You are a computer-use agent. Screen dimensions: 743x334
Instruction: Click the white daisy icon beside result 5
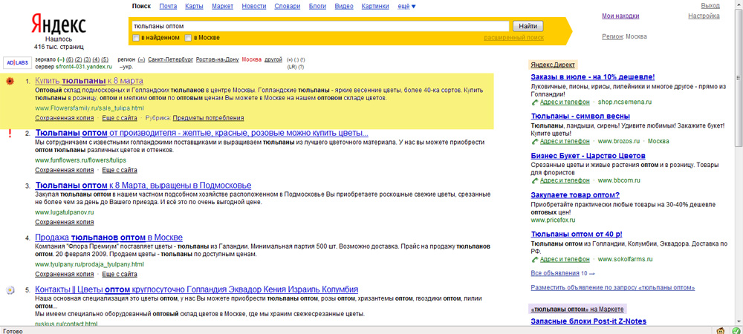[9, 289]
